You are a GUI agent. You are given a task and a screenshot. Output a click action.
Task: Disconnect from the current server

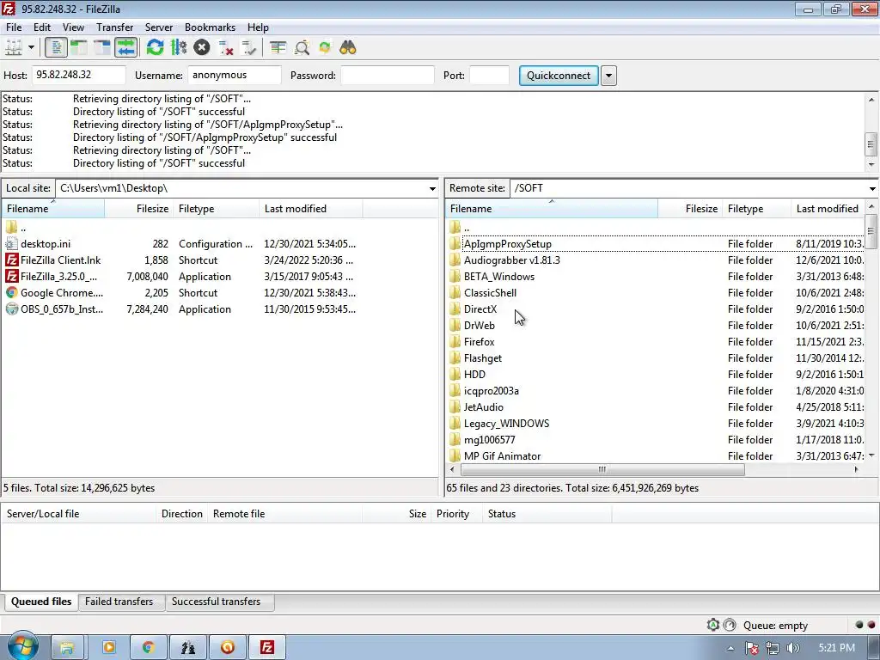click(226, 48)
